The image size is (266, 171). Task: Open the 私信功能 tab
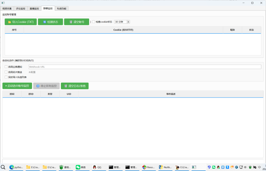click(x=62, y=8)
